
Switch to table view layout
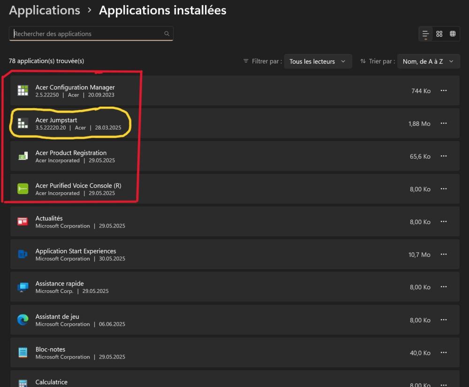click(x=453, y=34)
